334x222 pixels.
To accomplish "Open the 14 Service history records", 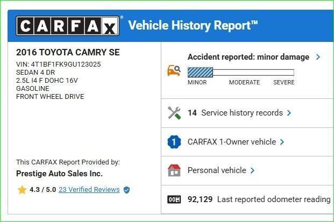I will point(235,113).
